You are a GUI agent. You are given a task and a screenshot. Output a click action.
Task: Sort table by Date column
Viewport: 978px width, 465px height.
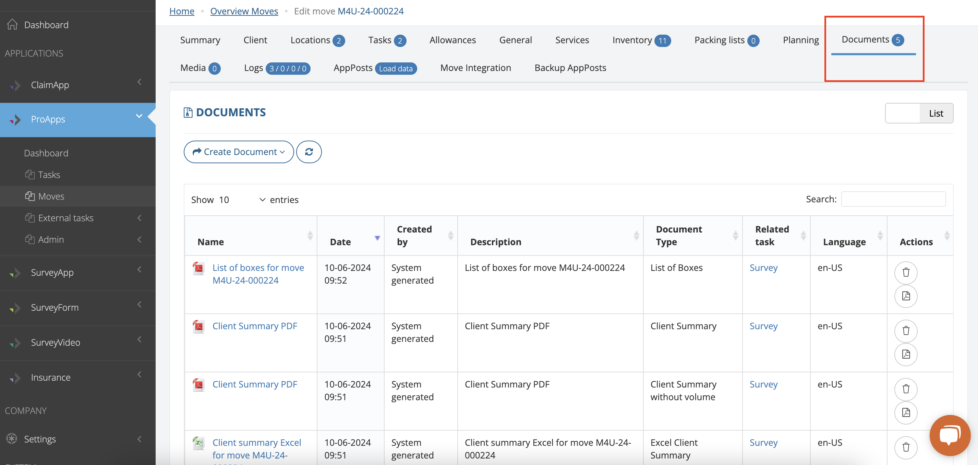350,236
